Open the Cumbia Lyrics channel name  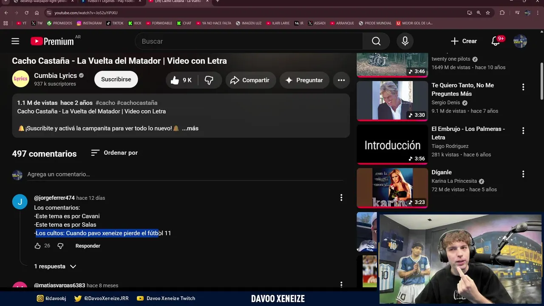coord(55,76)
